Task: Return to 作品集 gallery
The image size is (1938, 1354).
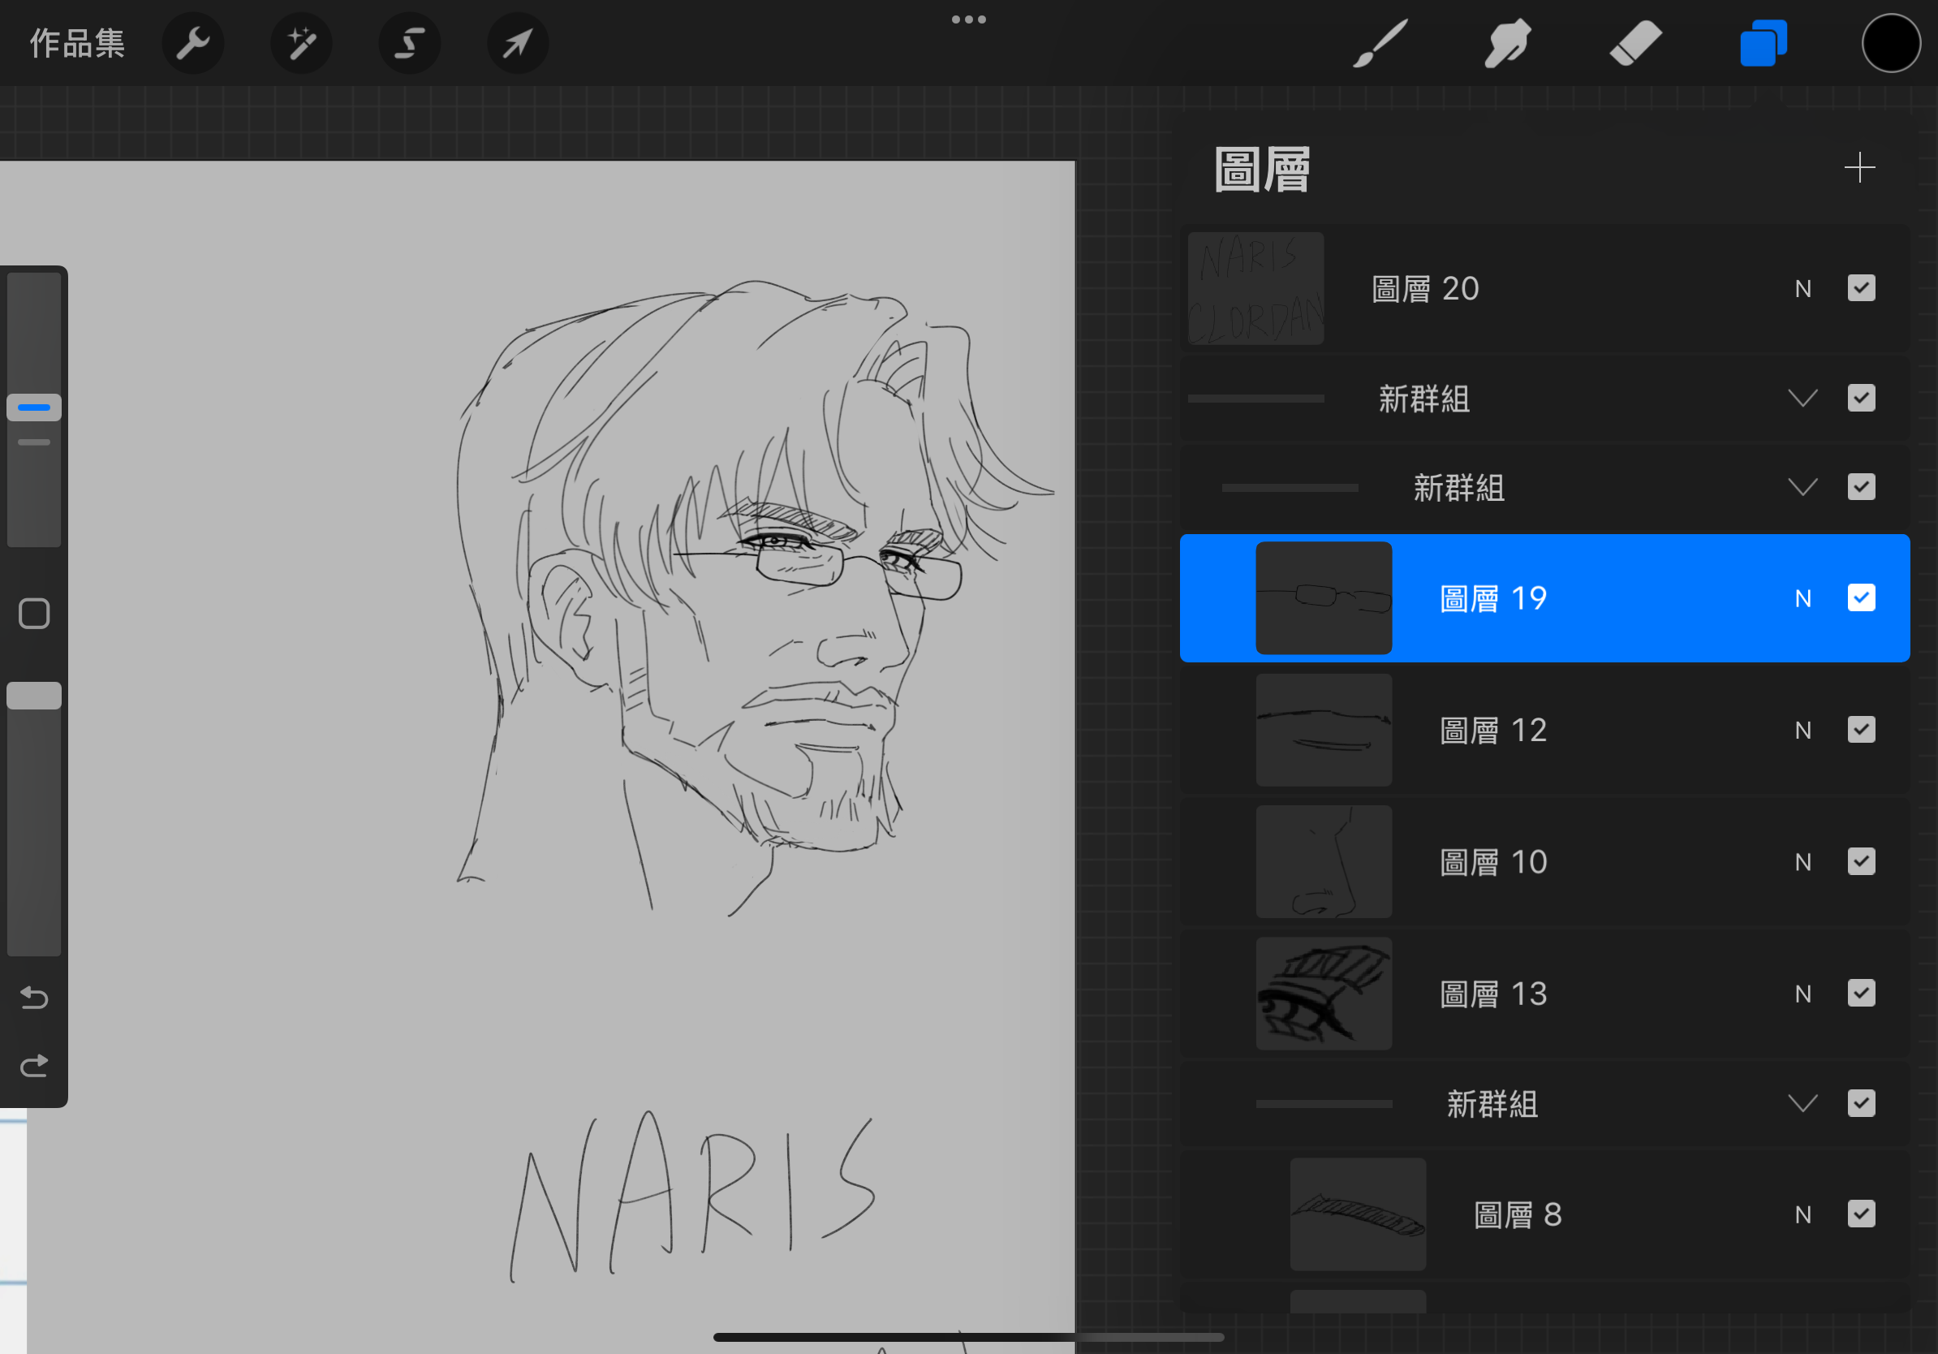Action: click(x=77, y=43)
